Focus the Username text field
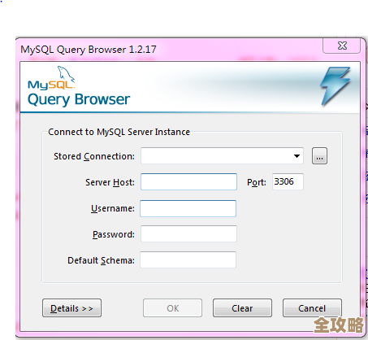The width and height of the screenshot is (368, 340). (x=188, y=208)
